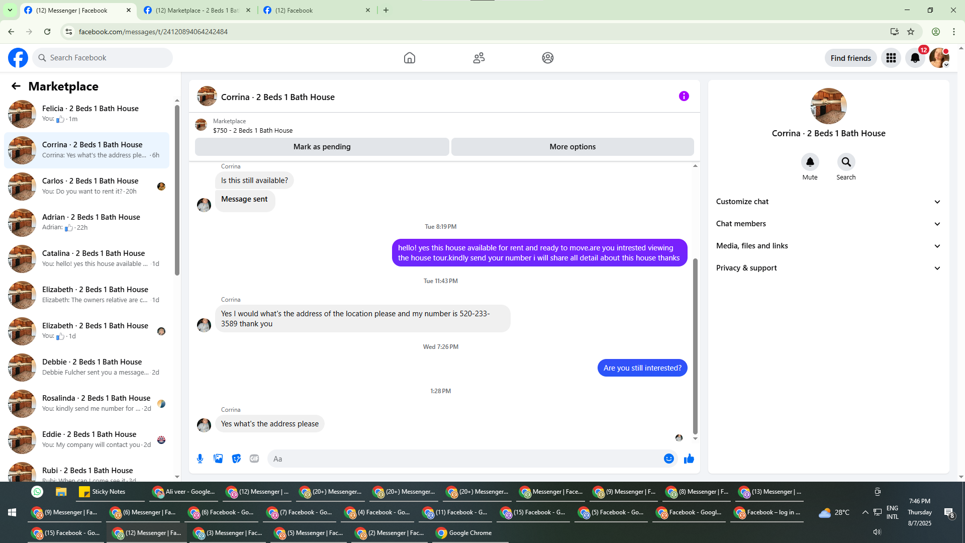965x543 pixels.
Task: Click Mark as pending button
Action: pos(322,147)
